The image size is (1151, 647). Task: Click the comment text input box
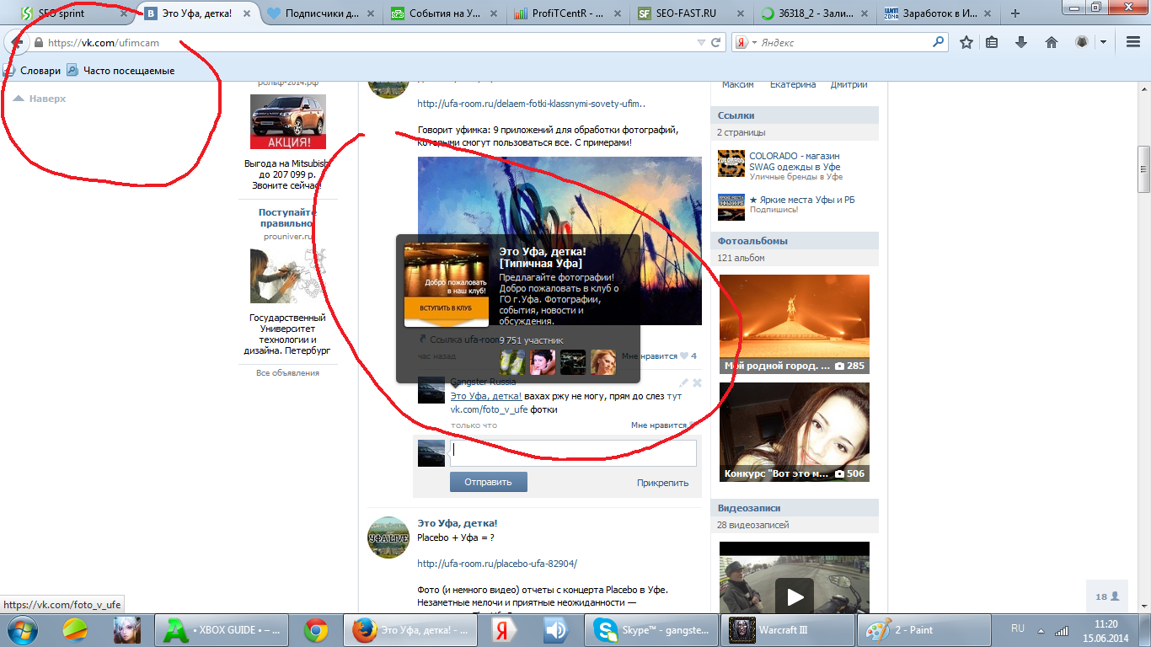573,453
